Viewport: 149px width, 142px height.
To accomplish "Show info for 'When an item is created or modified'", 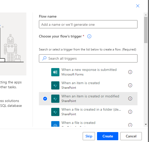I will tap(130, 99).
